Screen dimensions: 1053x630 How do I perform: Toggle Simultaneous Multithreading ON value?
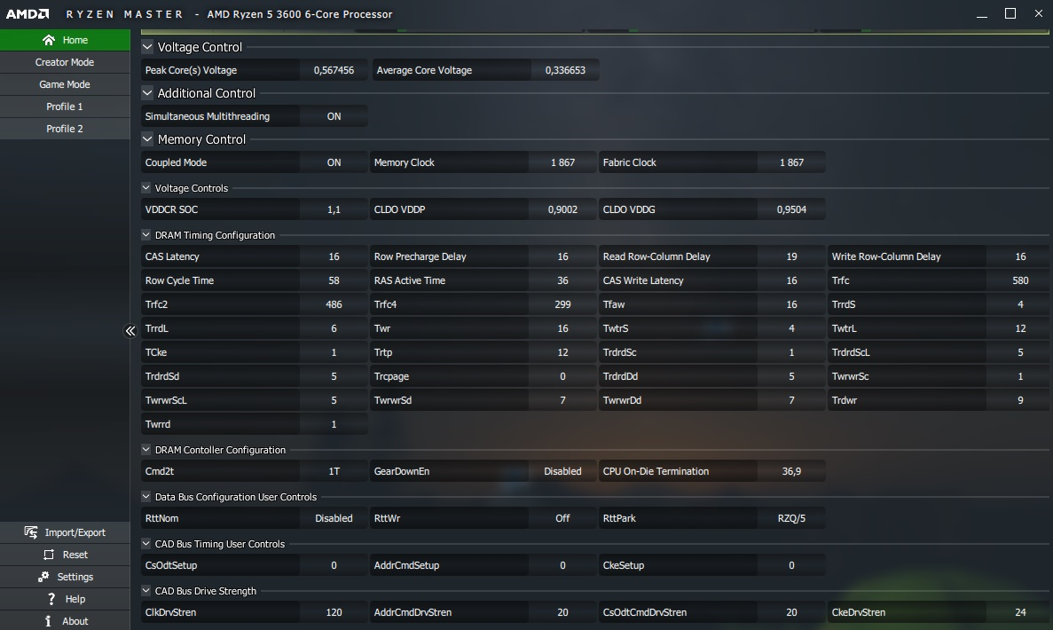tap(334, 116)
